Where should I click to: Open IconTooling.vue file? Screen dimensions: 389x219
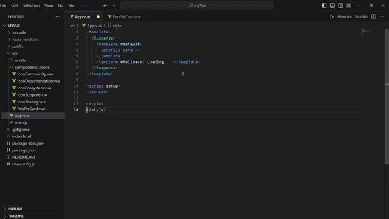tap(31, 102)
